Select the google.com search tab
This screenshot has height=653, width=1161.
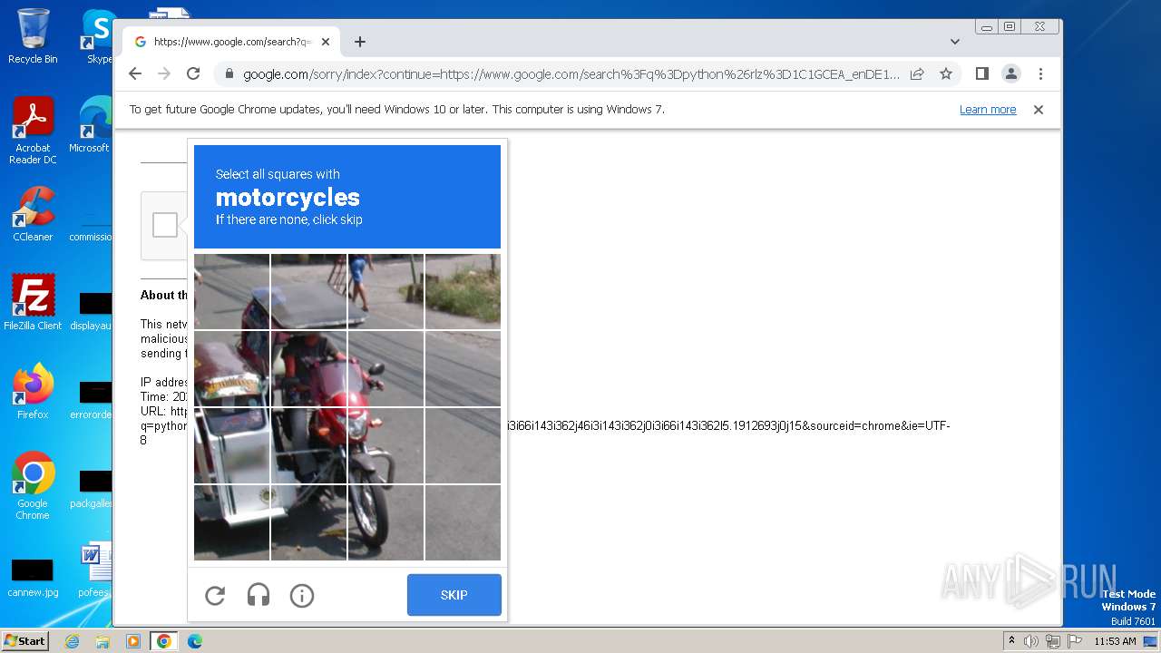[231, 42]
